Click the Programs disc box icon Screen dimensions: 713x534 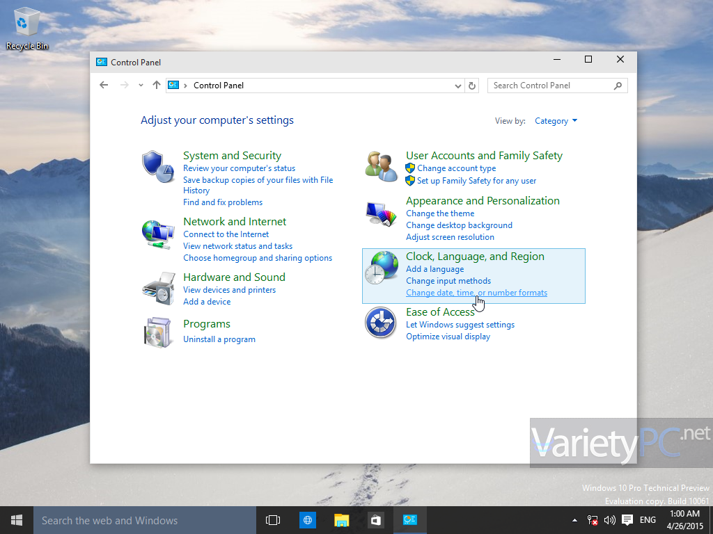tap(157, 333)
